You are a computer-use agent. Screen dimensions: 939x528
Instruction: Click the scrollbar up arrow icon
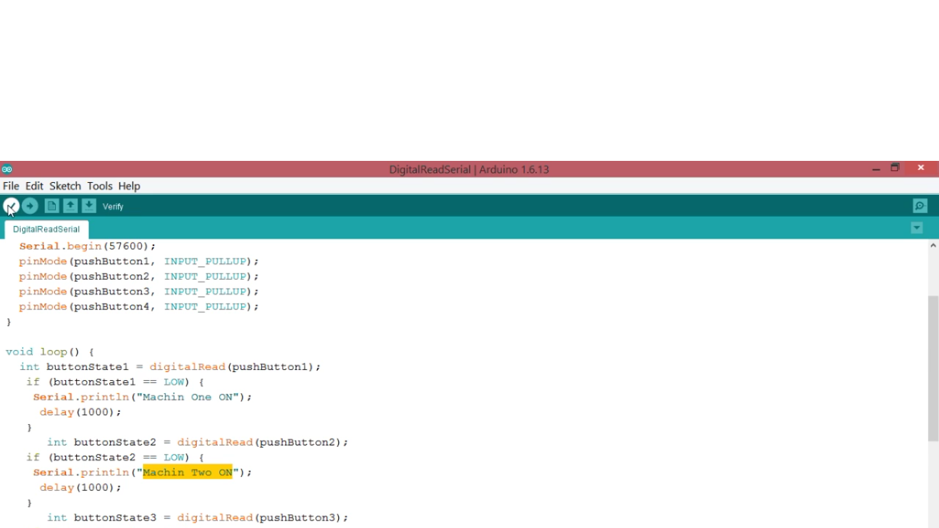click(x=933, y=245)
